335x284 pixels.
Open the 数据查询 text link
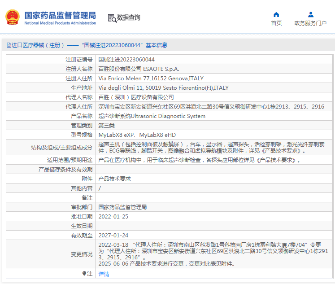[129, 18]
